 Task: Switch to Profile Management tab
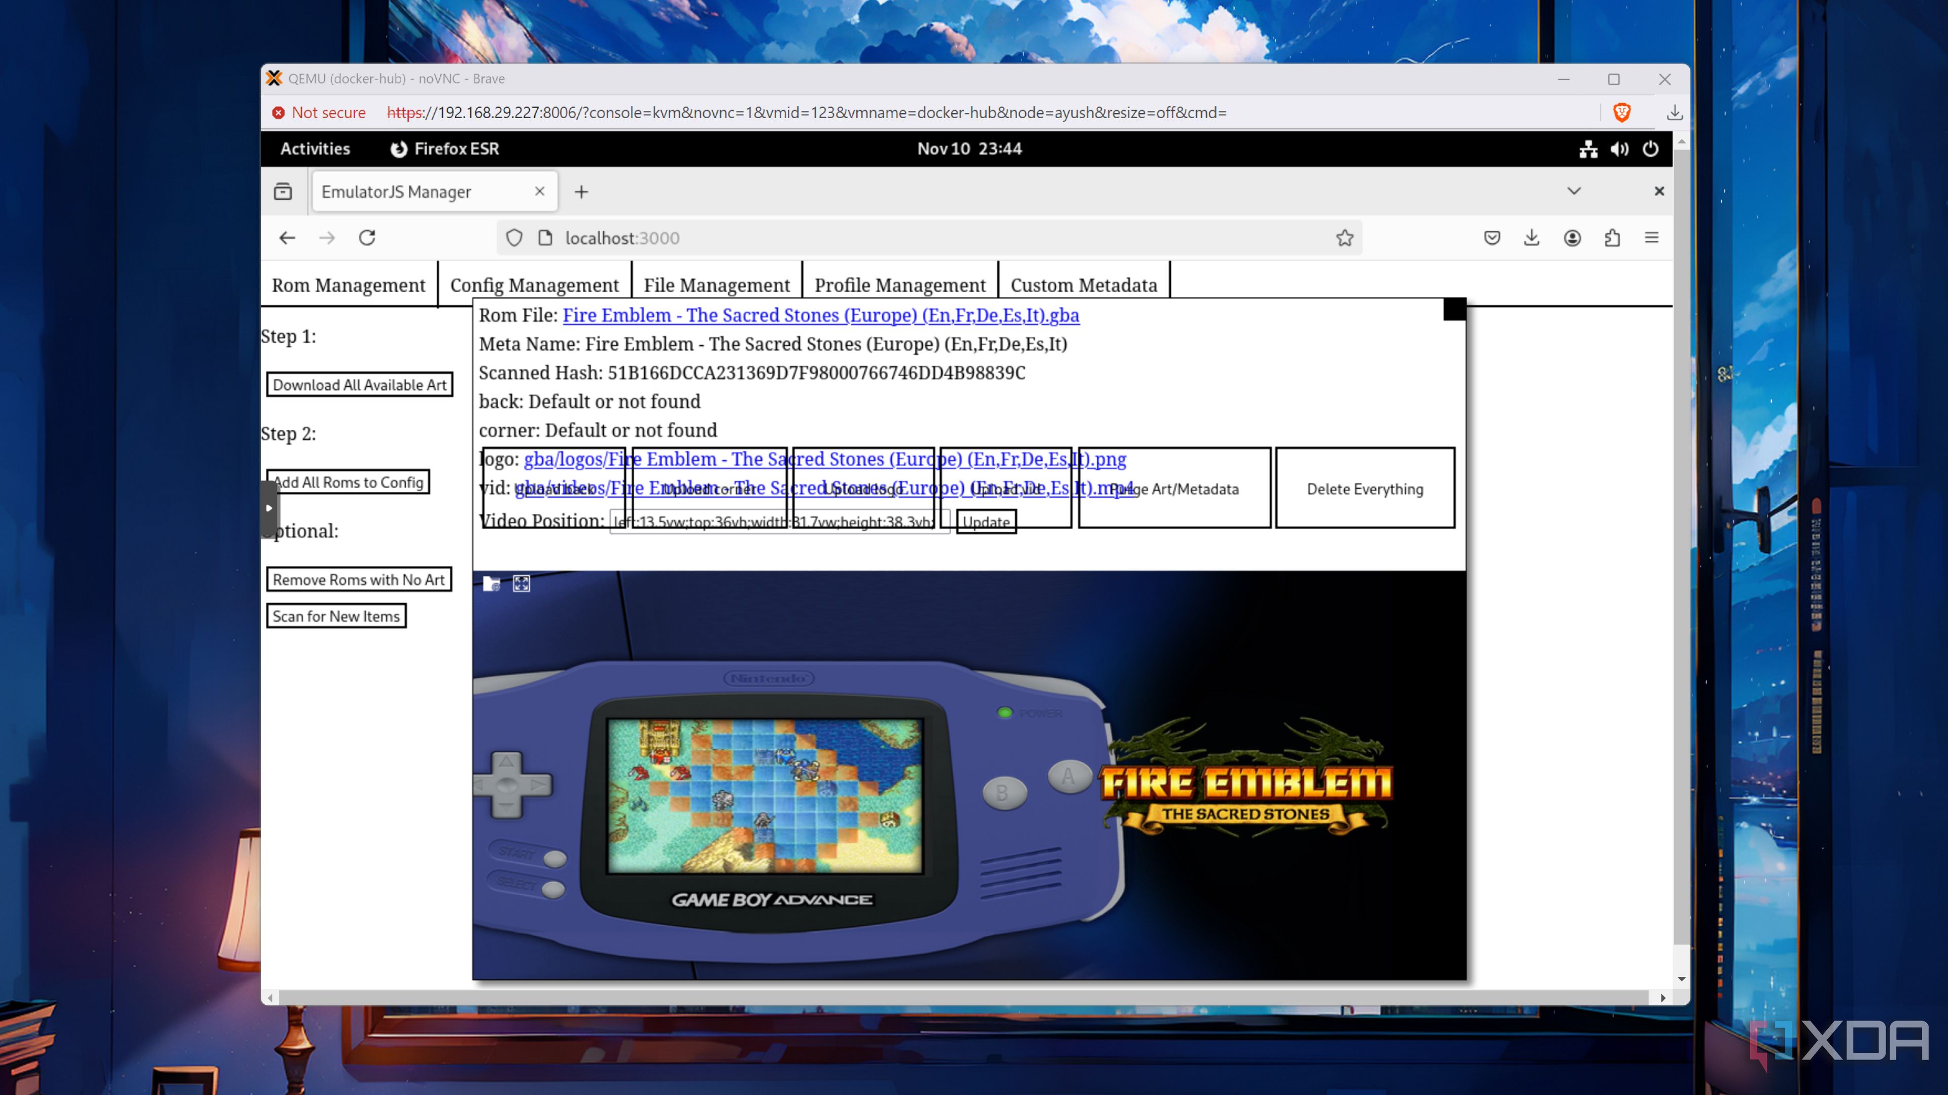click(x=900, y=285)
